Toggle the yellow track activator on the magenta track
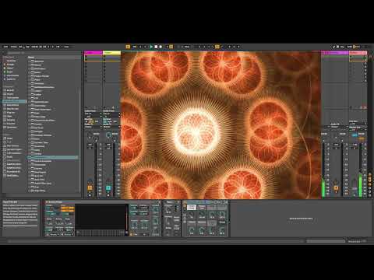 [x=90, y=187]
